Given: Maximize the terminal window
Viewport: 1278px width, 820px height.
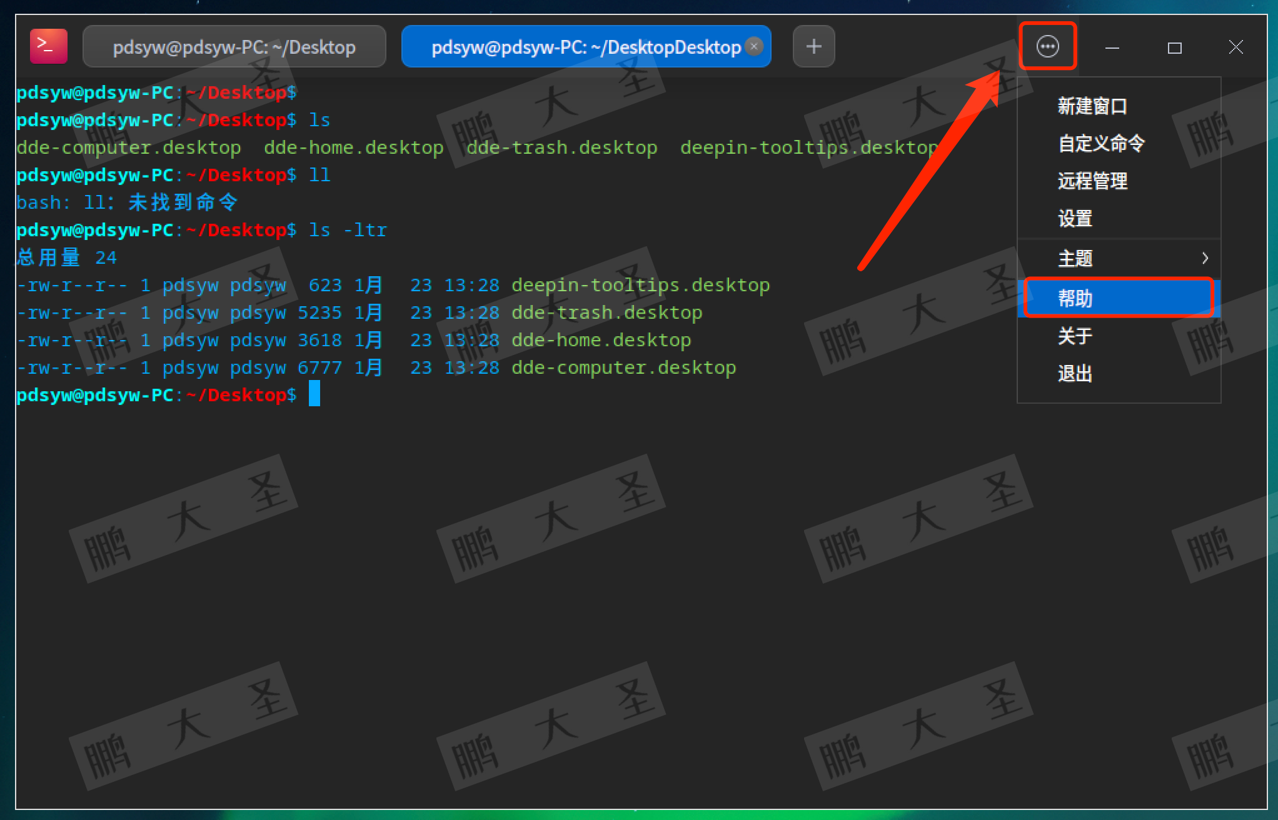Looking at the screenshot, I should tap(1174, 47).
